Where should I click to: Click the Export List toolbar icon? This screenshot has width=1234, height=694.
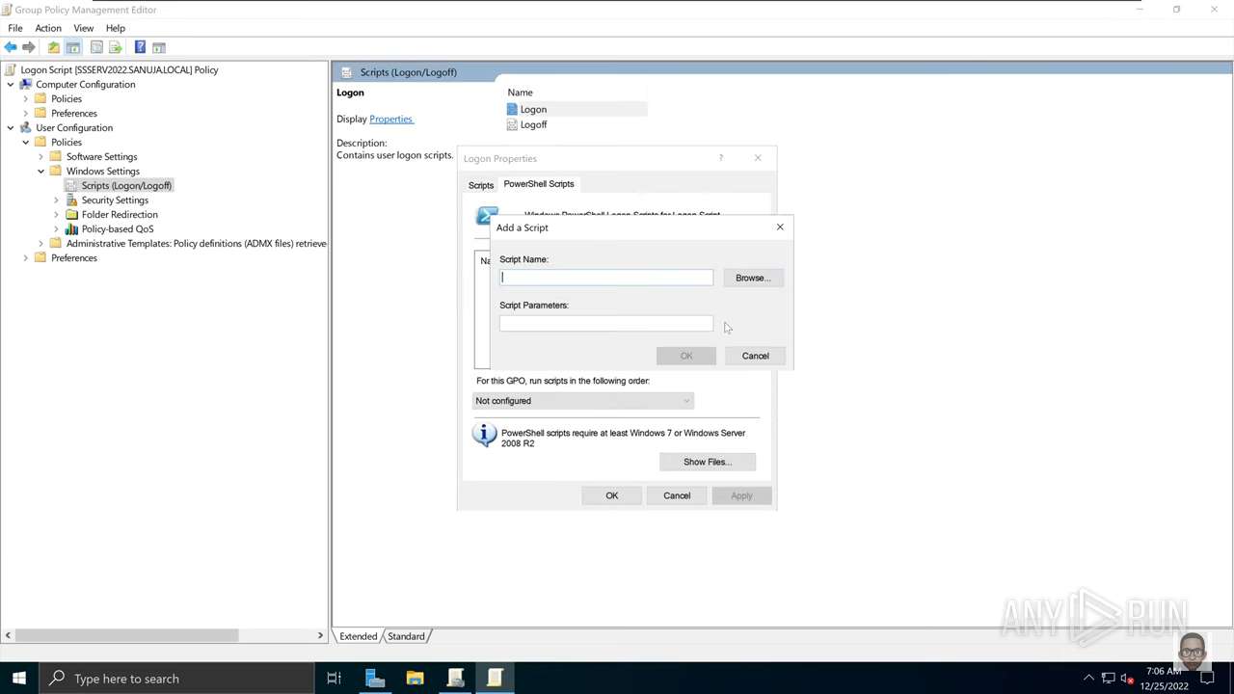(x=116, y=47)
